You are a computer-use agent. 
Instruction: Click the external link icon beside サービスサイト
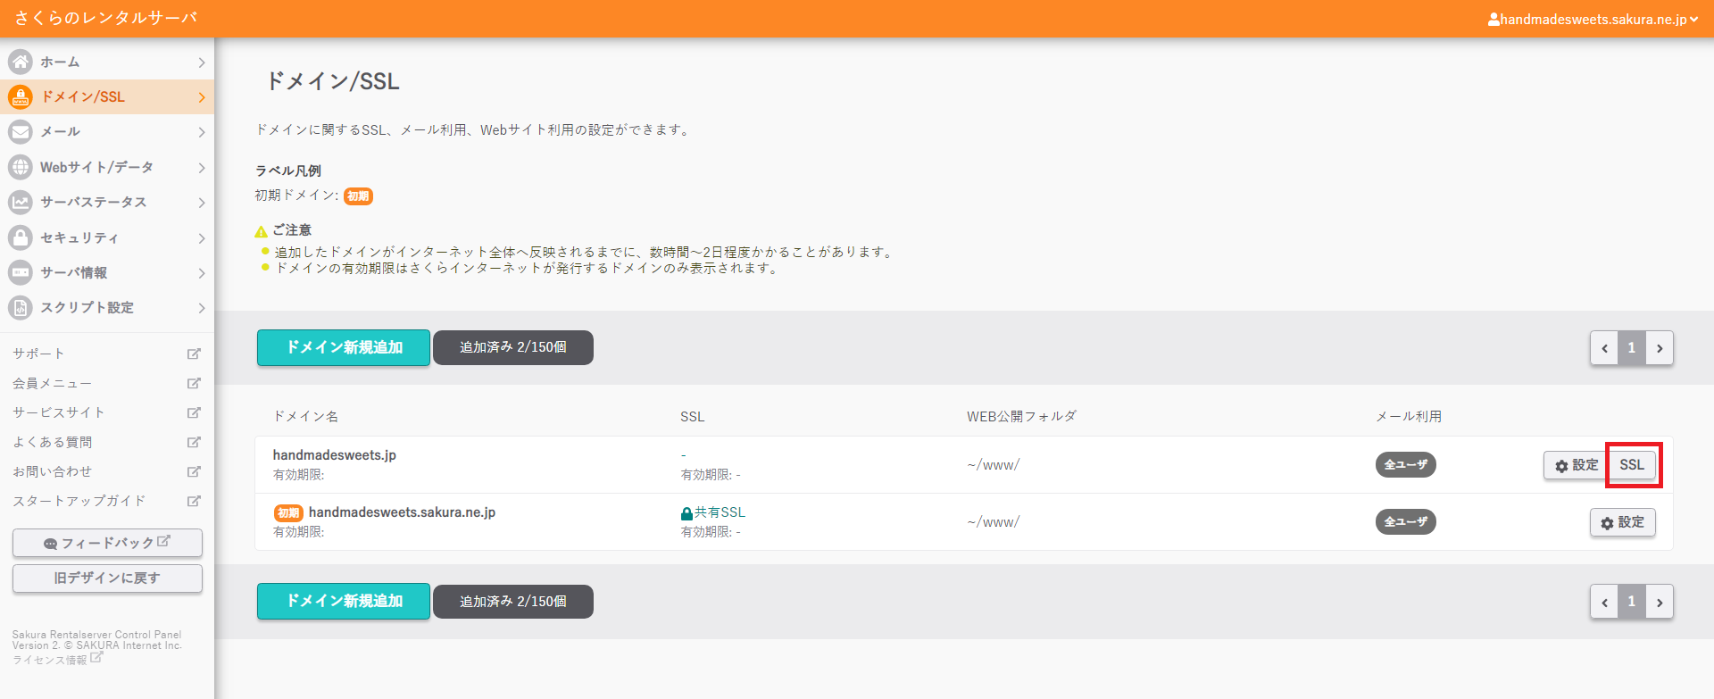click(x=194, y=412)
